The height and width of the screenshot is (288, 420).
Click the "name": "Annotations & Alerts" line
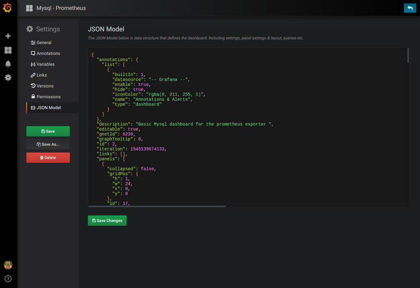click(153, 99)
